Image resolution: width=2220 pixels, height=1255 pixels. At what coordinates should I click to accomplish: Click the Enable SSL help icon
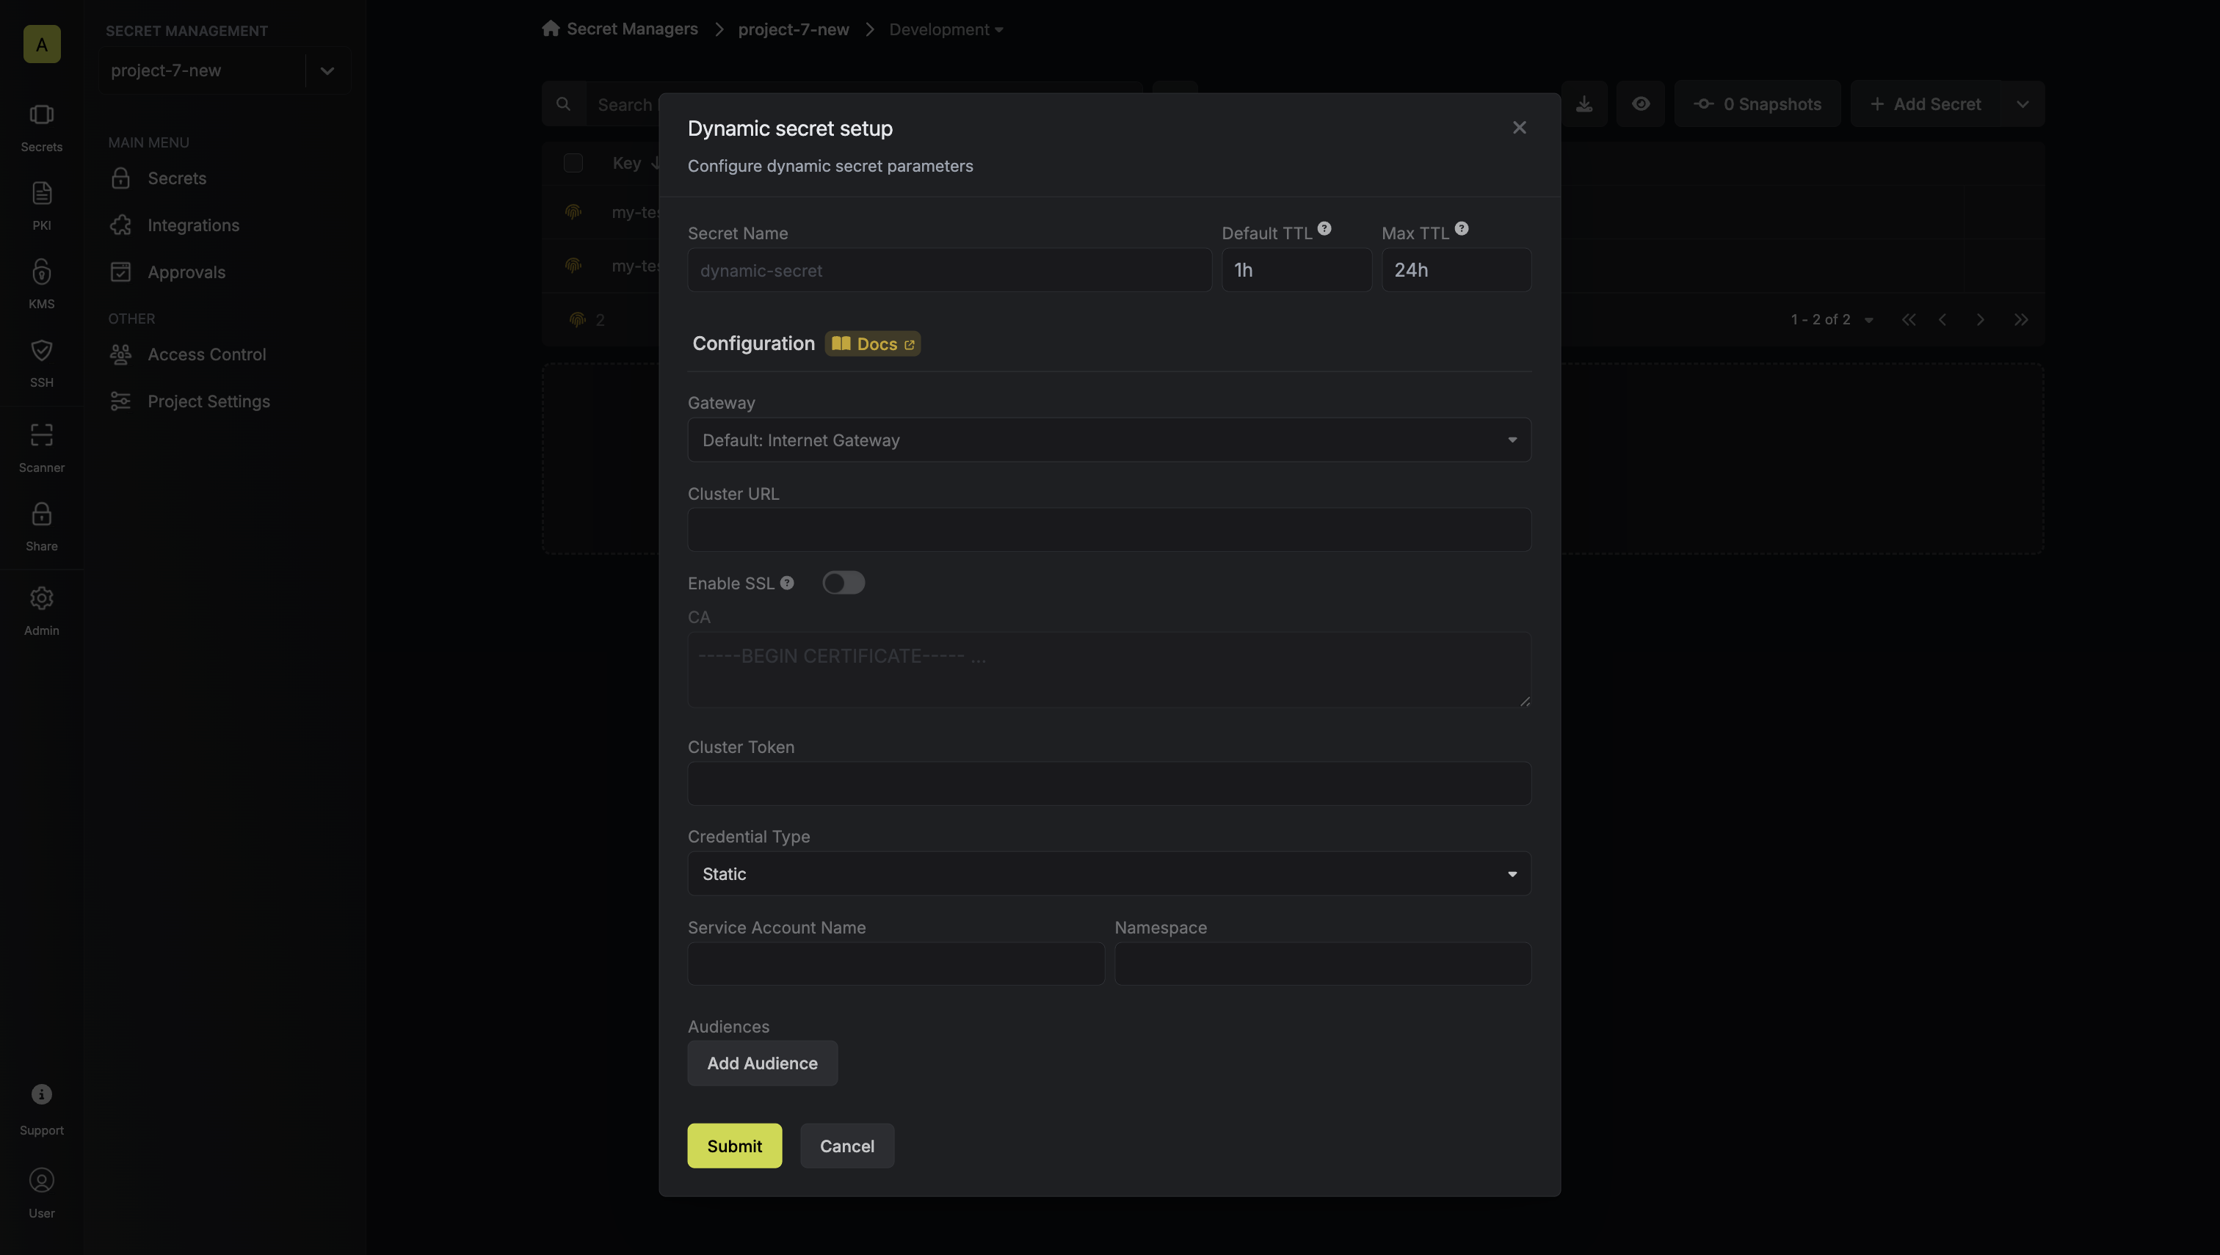pos(787,583)
